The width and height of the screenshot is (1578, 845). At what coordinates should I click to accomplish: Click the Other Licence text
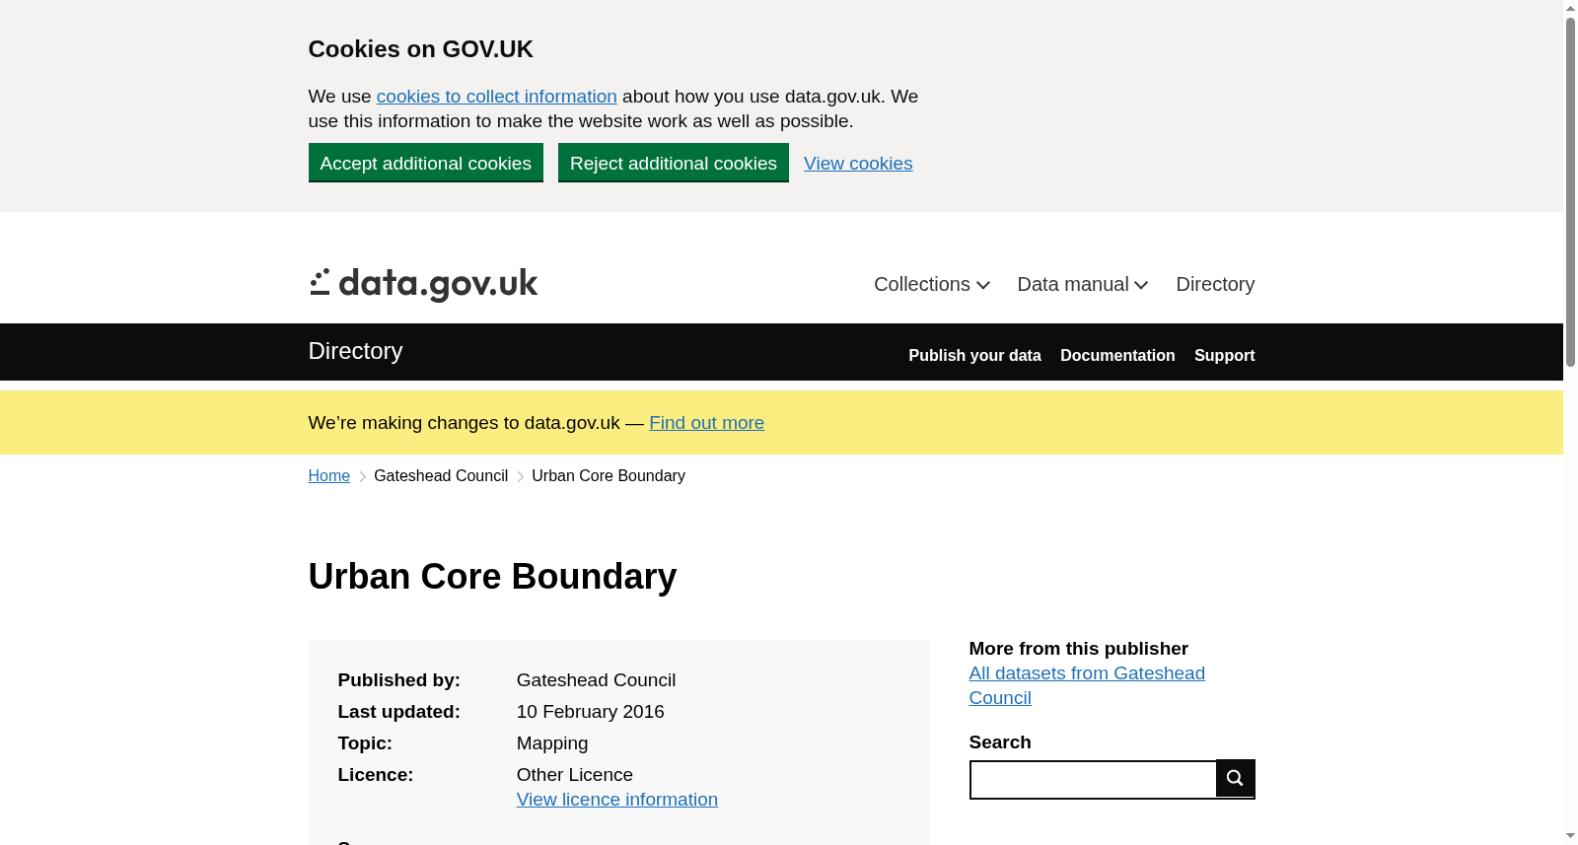575,775
